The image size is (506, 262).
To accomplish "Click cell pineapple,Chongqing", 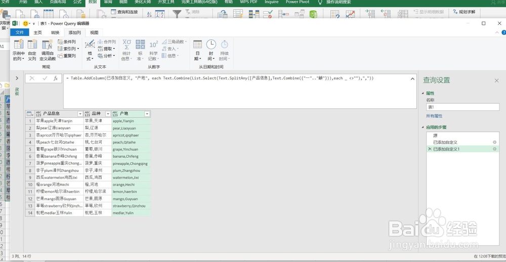I will click(131, 163).
